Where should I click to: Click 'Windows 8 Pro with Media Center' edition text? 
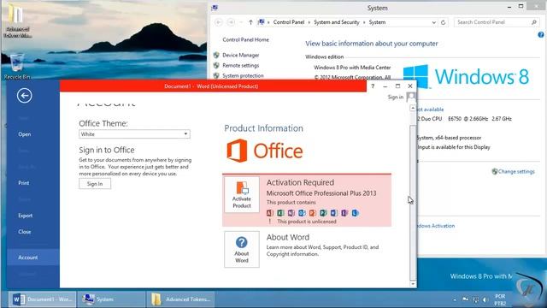click(x=352, y=68)
